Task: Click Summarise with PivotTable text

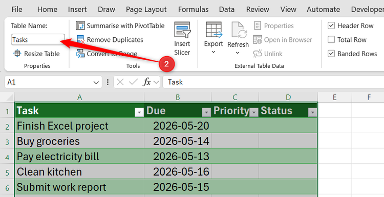Action: point(125,26)
